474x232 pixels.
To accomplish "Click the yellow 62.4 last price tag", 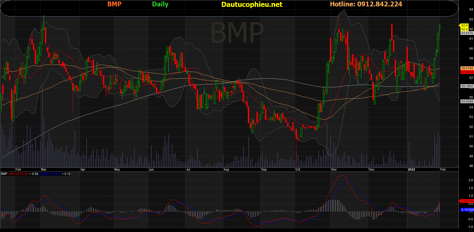I will click(464, 25).
